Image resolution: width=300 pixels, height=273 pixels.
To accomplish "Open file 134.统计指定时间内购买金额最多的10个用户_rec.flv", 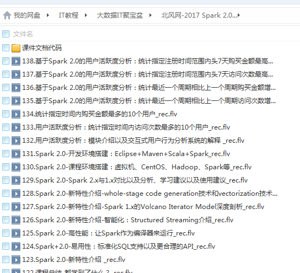I will (99, 114).
